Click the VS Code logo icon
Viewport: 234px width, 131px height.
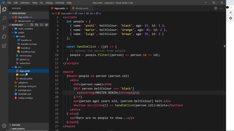3,3
